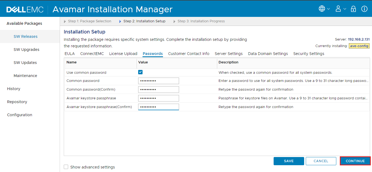The image size is (372, 172).
Task: Select Step 2: Installation Setup
Action: coord(144,21)
